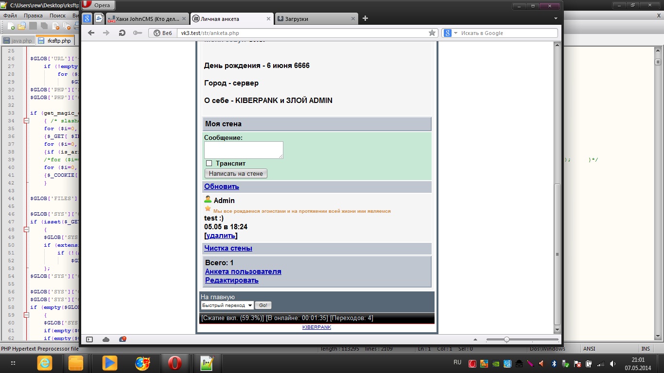This screenshot has width=664, height=373.
Task: Open the Правка menu in Notepad++
Action: pyautogui.click(x=33, y=16)
